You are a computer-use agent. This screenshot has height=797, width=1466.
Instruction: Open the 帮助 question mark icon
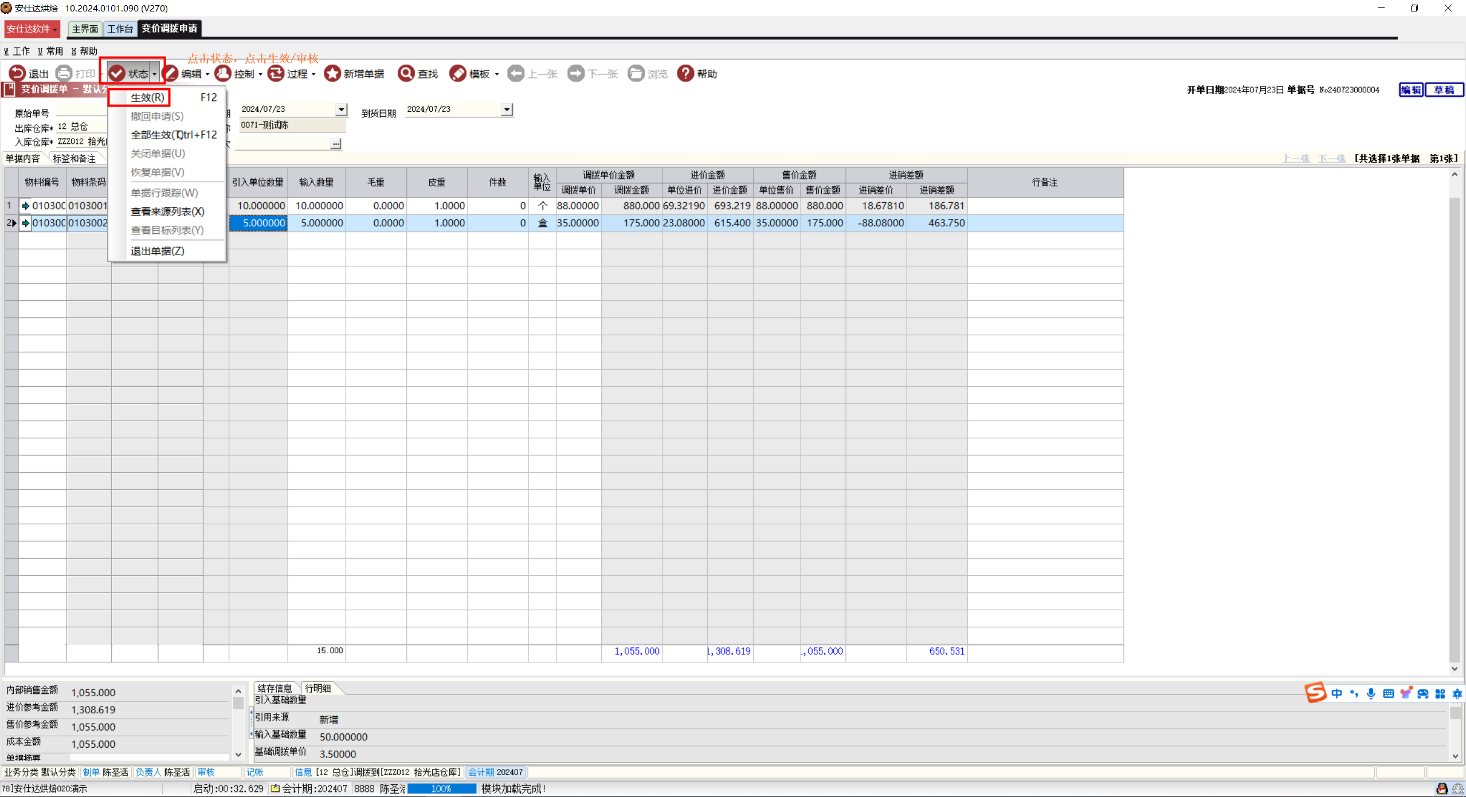[685, 73]
